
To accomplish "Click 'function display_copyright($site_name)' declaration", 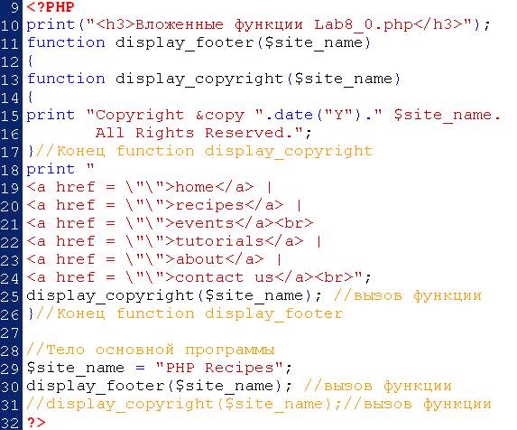I will click(214, 79).
